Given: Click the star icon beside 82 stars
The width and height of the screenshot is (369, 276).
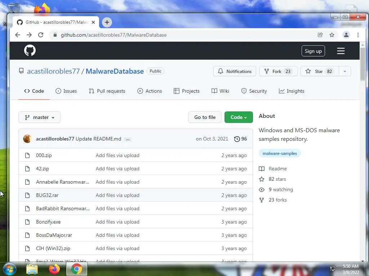Looking at the screenshot, I should point(262,179).
